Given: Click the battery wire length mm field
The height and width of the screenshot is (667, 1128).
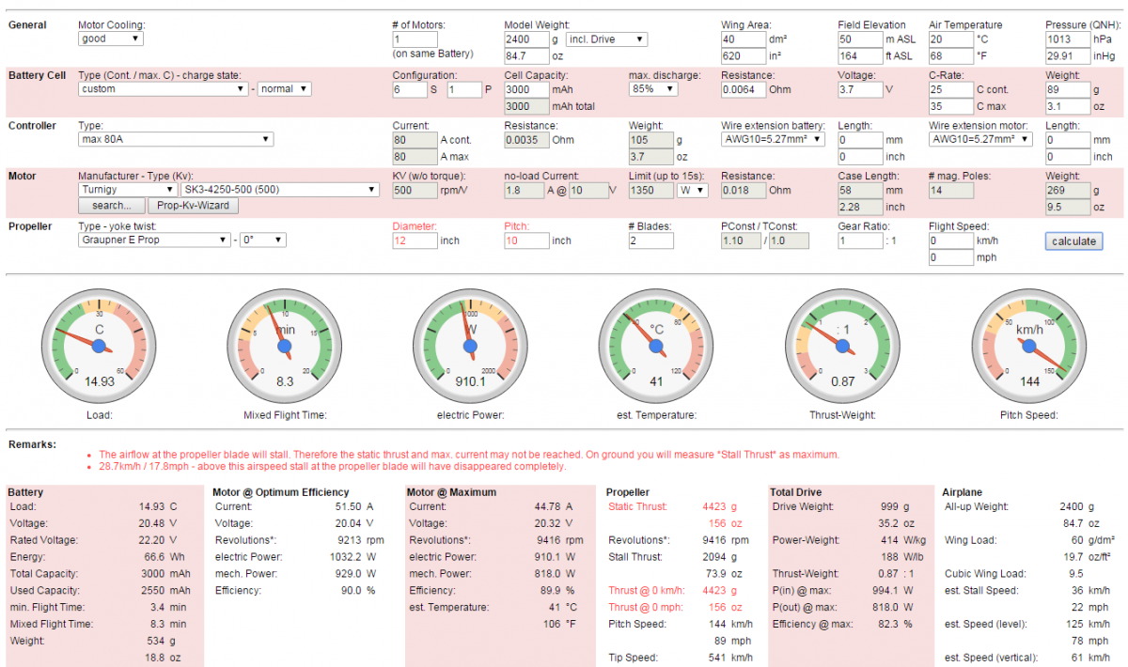Looking at the screenshot, I should pos(860,140).
